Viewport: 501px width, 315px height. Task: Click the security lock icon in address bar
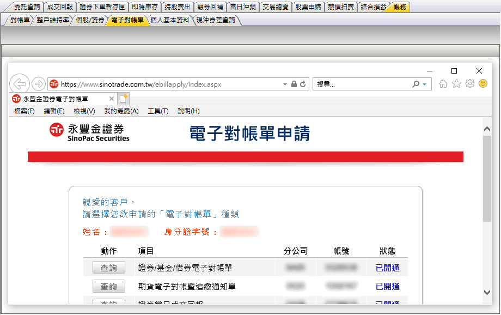tap(294, 84)
